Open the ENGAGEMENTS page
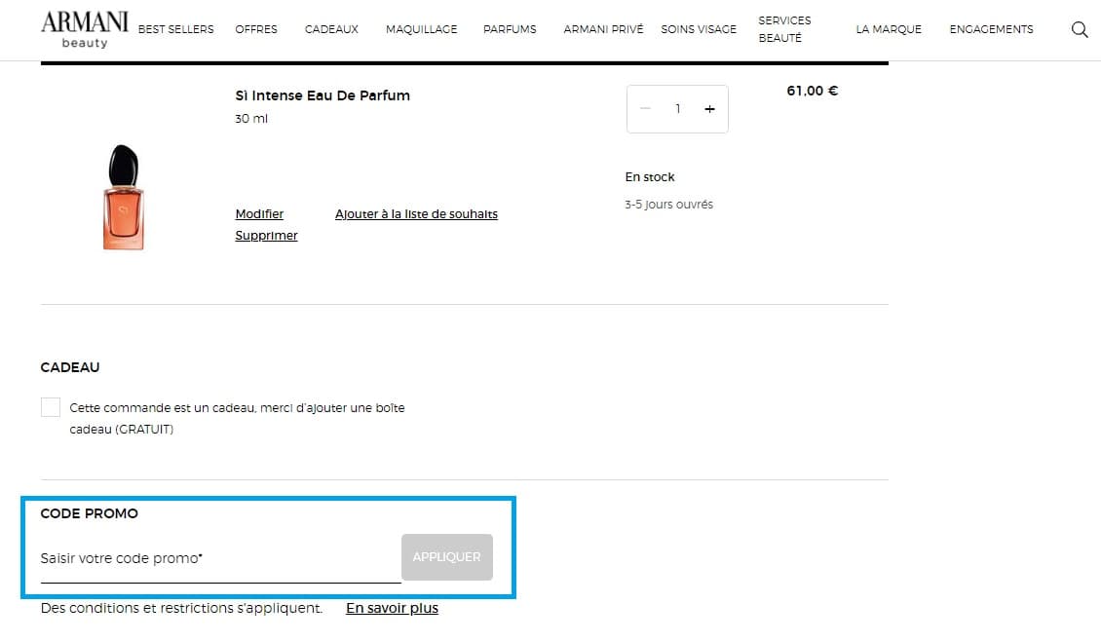Viewport: 1101px width, 642px height. [x=991, y=29]
